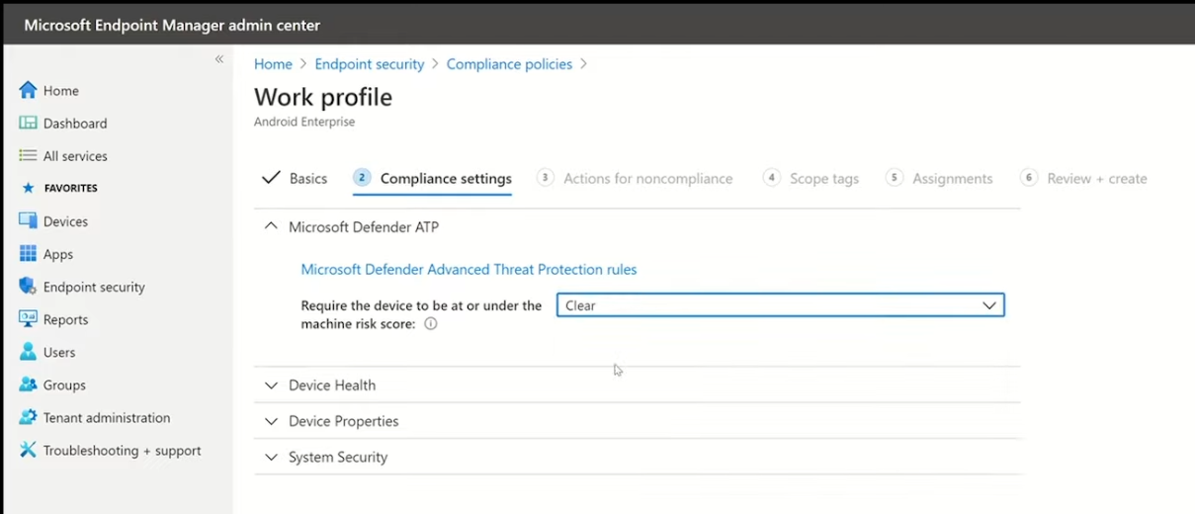This screenshot has height=514, width=1195.
Task: Click the Reports icon in the sidebar
Action: [28, 319]
